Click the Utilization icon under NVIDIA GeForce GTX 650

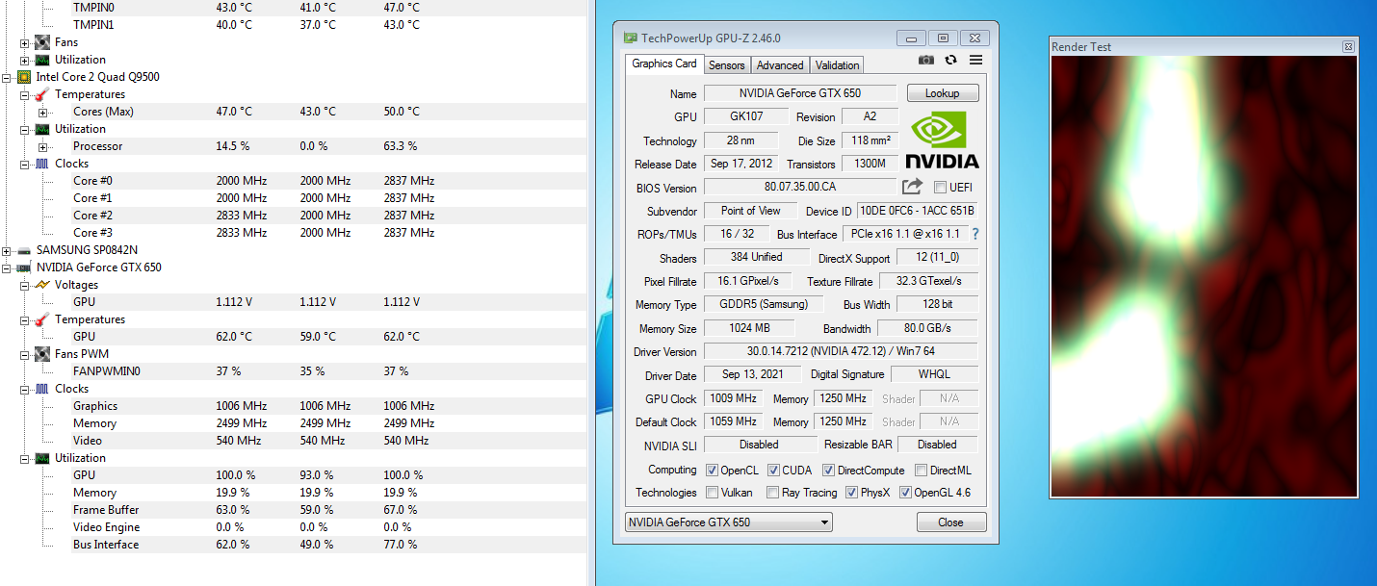pos(42,458)
